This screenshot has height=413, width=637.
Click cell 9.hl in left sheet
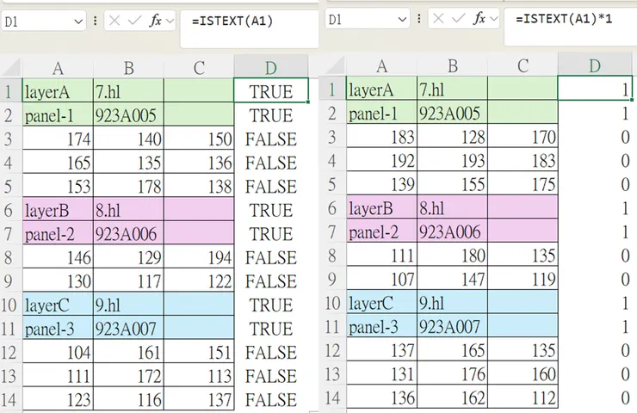pyautogui.click(x=128, y=305)
